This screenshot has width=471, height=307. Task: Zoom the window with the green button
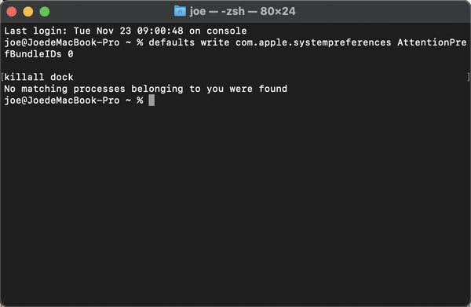(45, 12)
